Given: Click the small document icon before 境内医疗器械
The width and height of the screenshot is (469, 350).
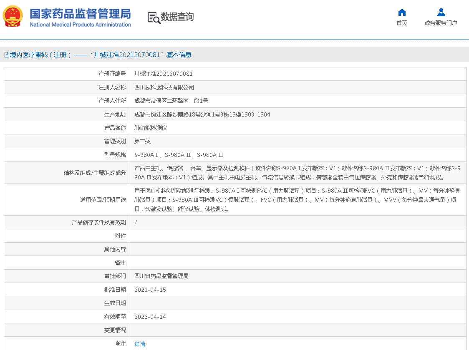Looking at the screenshot, I should coord(7,55).
